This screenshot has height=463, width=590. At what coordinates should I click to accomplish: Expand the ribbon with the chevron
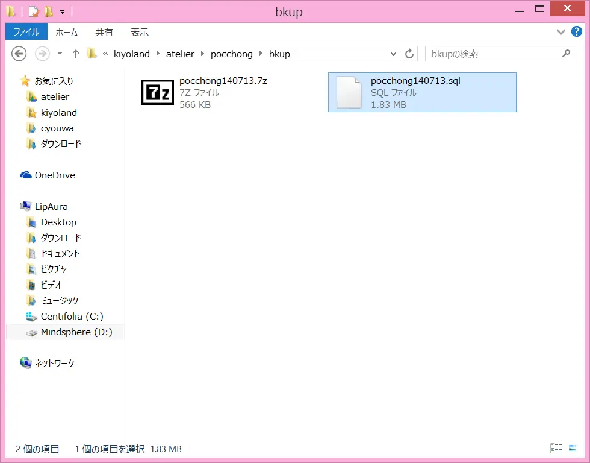560,32
